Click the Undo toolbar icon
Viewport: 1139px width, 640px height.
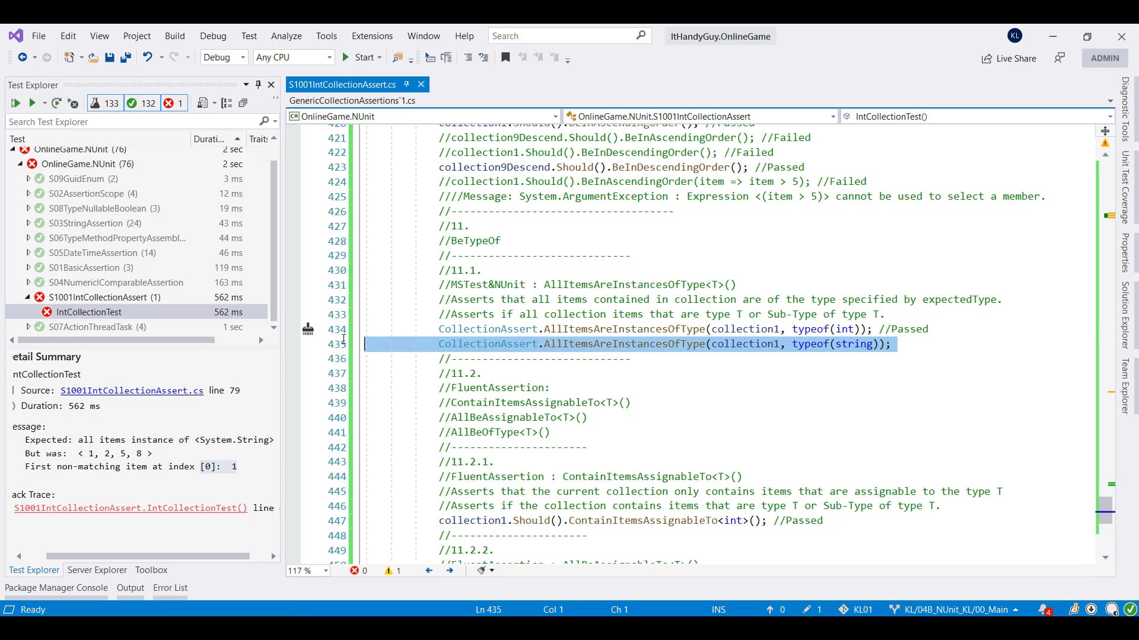pos(147,57)
